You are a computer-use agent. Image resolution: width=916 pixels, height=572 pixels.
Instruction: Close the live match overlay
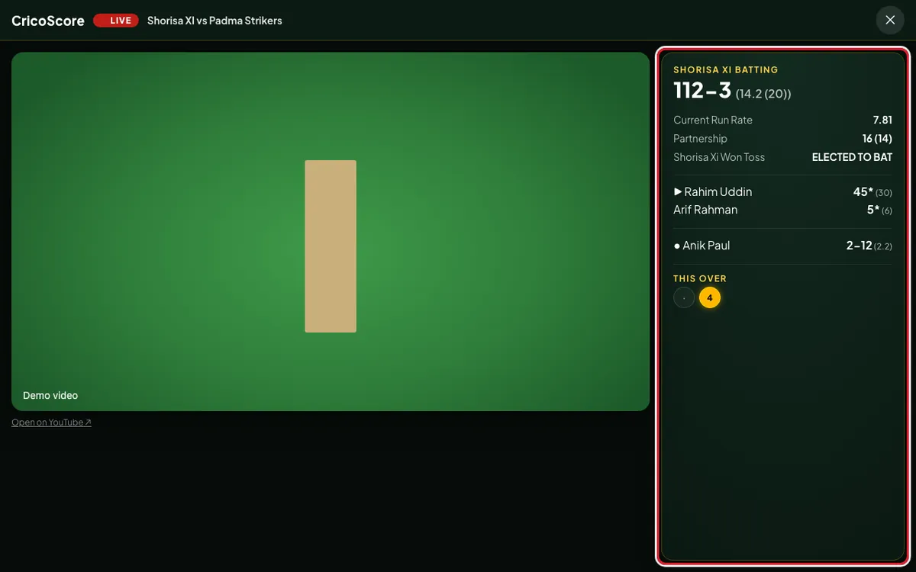[x=890, y=20]
